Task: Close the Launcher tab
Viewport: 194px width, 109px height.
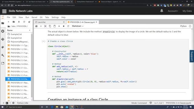Action: (x=64, y=22)
